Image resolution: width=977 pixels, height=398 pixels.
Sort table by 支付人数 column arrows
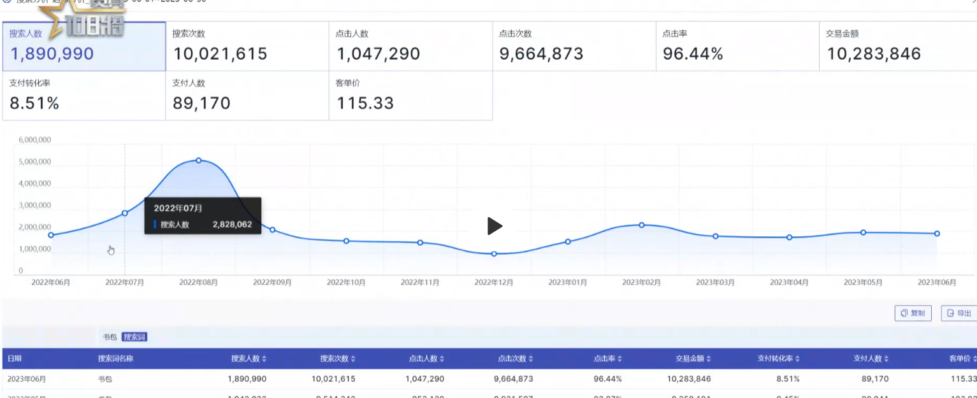pos(887,359)
